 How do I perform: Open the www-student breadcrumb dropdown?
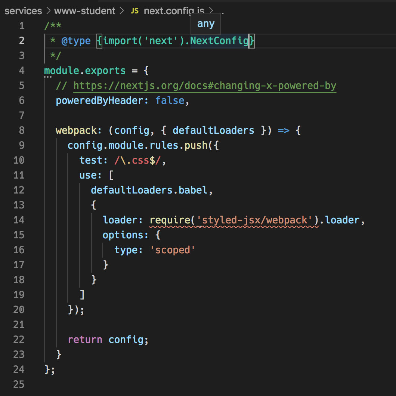(x=84, y=11)
